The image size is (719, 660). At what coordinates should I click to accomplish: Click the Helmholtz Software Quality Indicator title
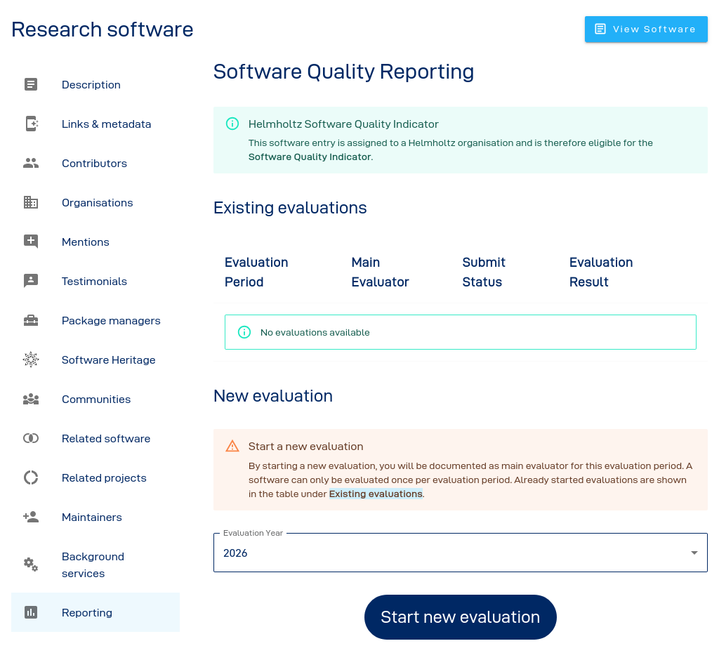pyautogui.click(x=343, y=124)
